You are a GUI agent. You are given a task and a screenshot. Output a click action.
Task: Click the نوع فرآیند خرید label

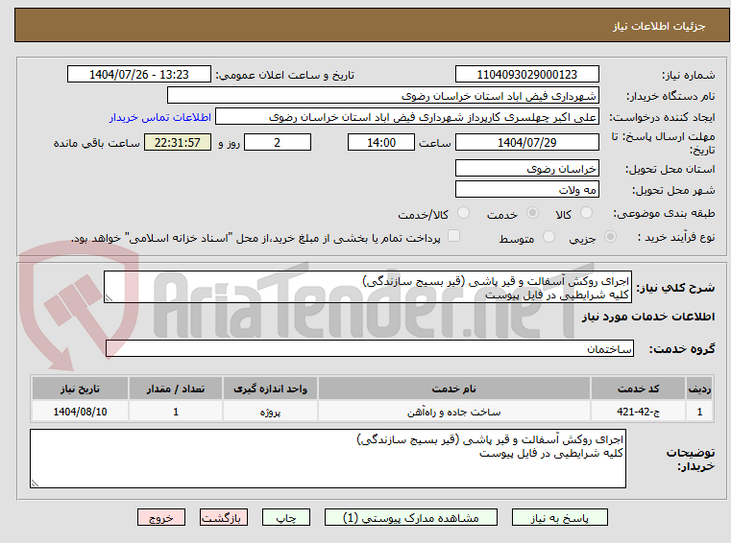click(x=676, y=237)
